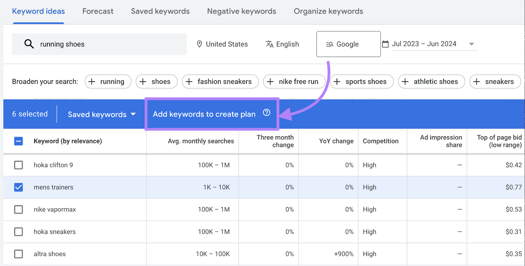525x266 pixels.
Task: Click the search magnifier icon
Action: click(29, 44)
